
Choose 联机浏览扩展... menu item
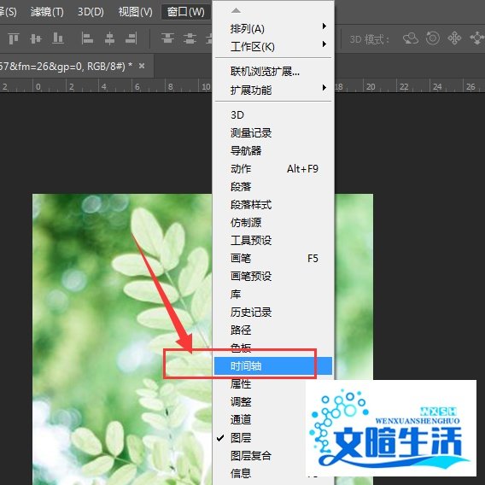[273, 72]
